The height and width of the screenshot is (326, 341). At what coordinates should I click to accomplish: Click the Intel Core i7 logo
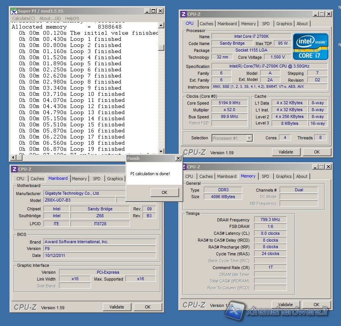pos(310,46)
